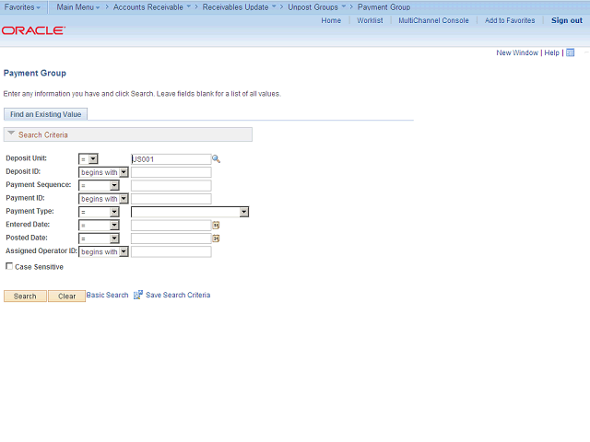Select the Find an Existing Value tab
590x442 pixels.
tap(45, 114)
